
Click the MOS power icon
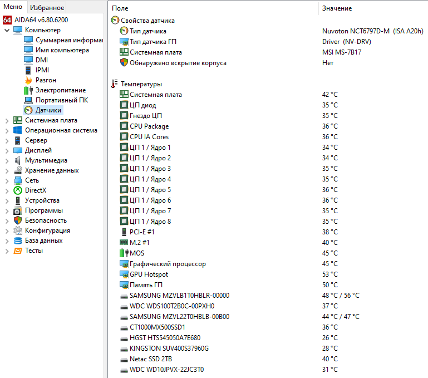[124, 253]
